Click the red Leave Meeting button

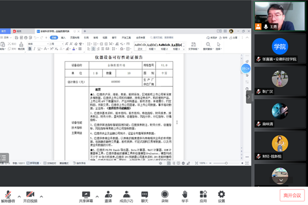coord(292,195)
